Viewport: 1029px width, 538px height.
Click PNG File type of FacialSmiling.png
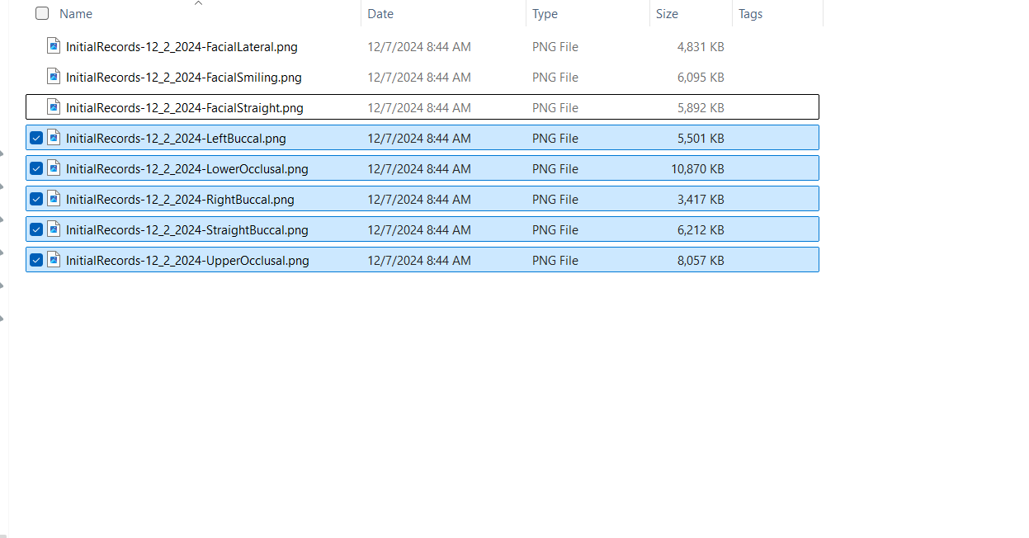(x=555, y=78)
